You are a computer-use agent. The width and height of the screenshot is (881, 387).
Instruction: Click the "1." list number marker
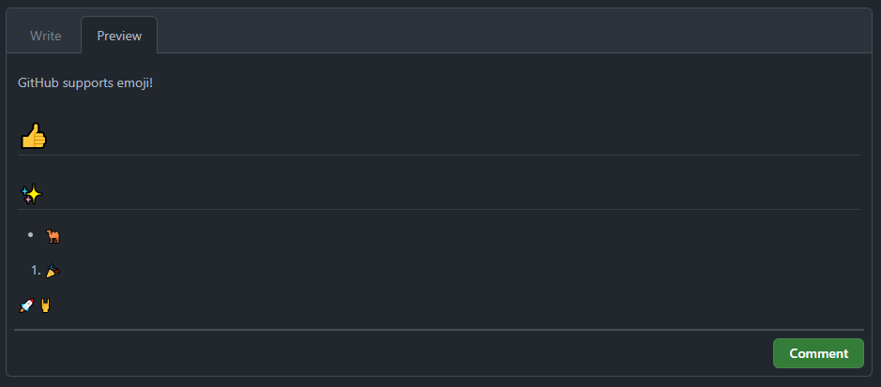36,271
